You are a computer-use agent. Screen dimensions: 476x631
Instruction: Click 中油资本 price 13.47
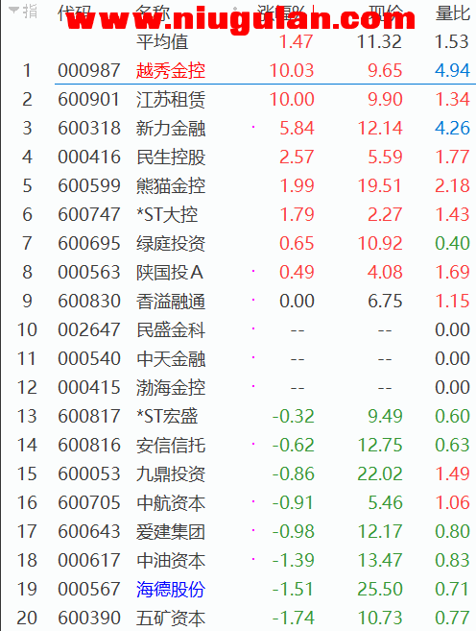(380, 561)
